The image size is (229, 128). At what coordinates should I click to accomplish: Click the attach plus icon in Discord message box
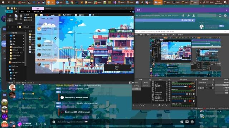pos(54,122)
